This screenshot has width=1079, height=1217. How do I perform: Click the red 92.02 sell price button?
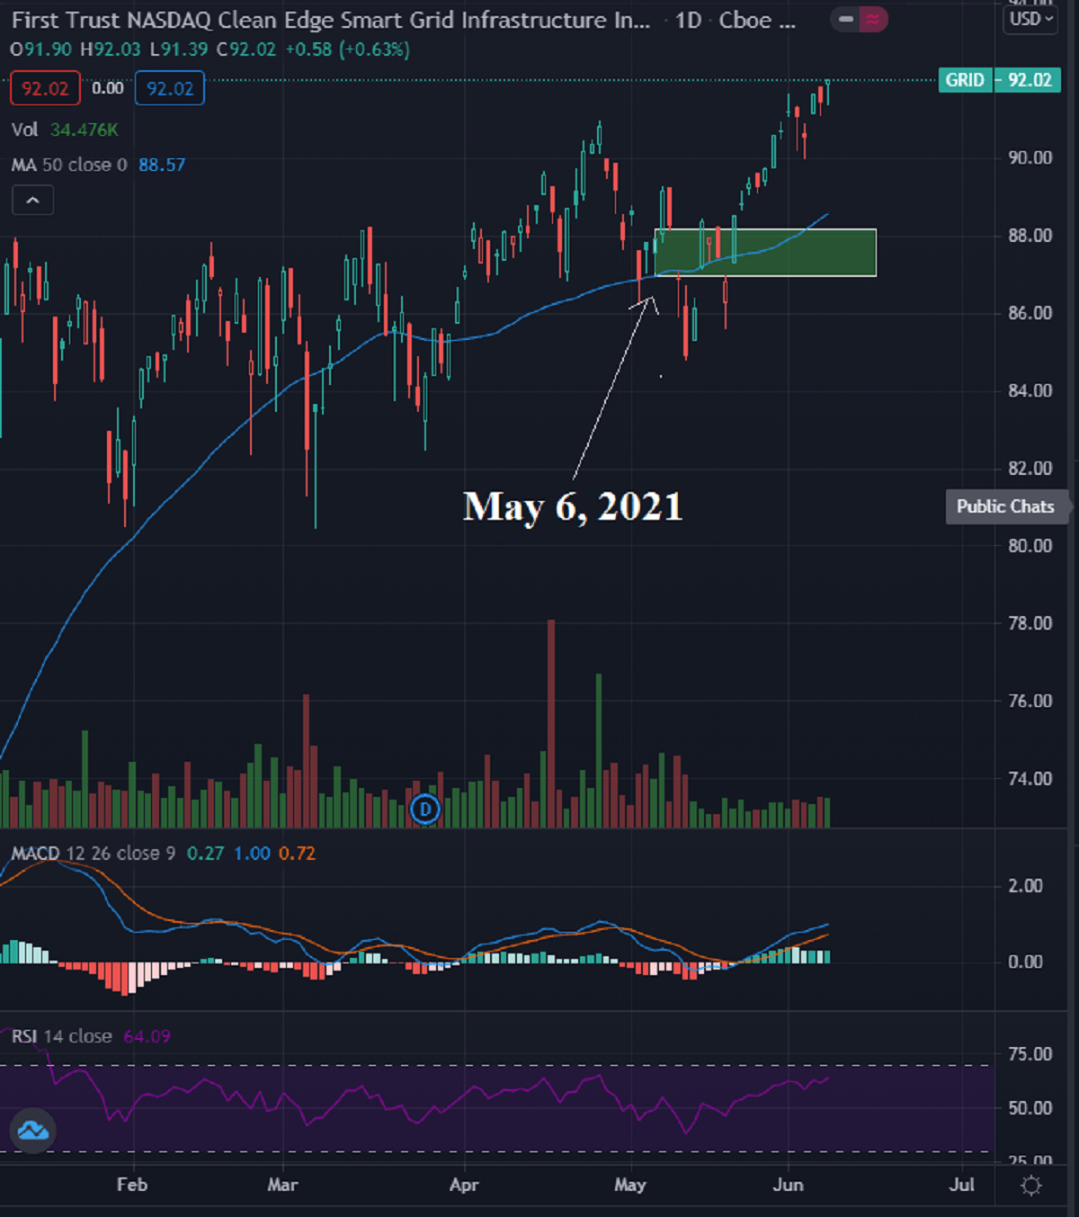point(45,88)
